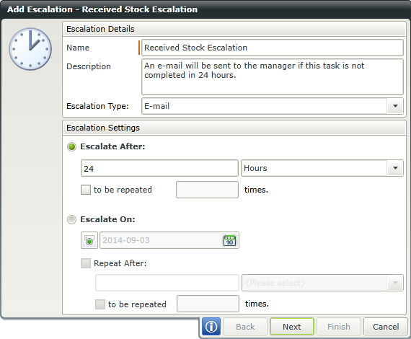Click the large clock icon

[30, 49]
